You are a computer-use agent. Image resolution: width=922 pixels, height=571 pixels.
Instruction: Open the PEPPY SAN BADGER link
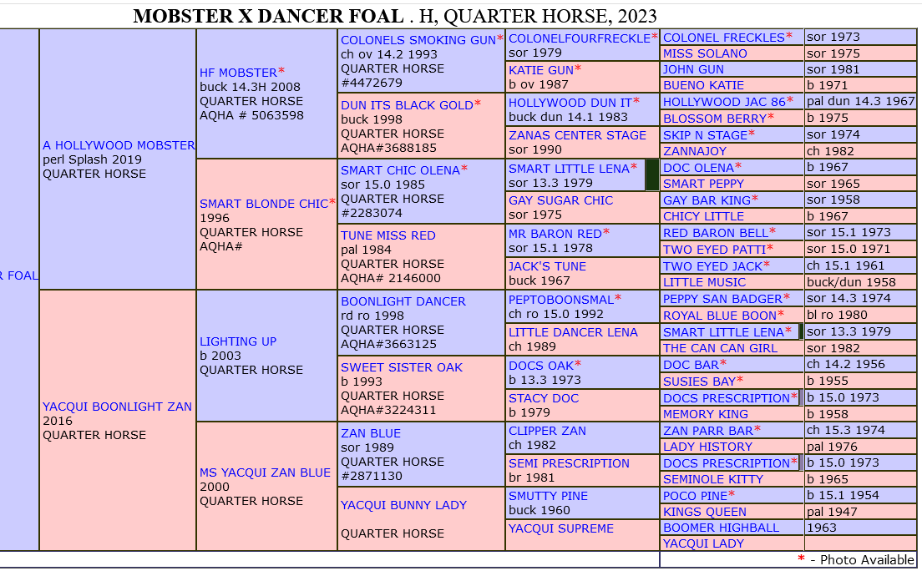tap(722, 299)
